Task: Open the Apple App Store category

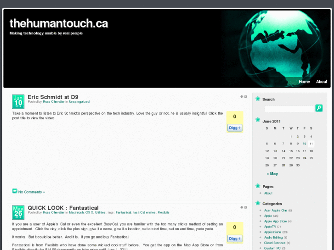Action: 275,221
